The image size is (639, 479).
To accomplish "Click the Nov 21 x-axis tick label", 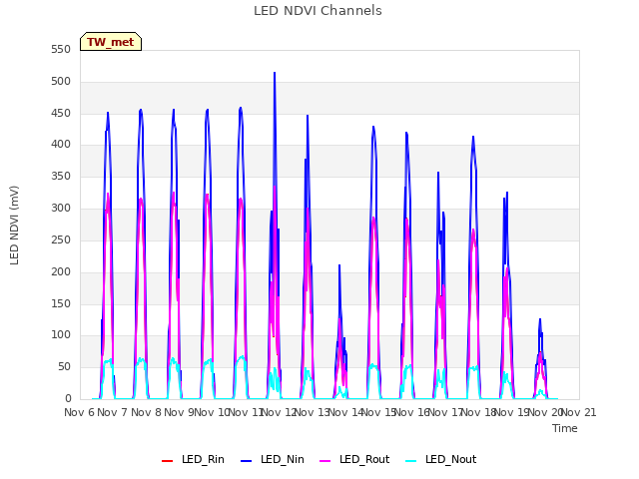I will (579, 412).
